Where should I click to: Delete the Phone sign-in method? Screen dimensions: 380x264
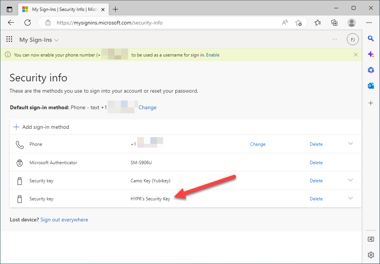pos(316,144)
